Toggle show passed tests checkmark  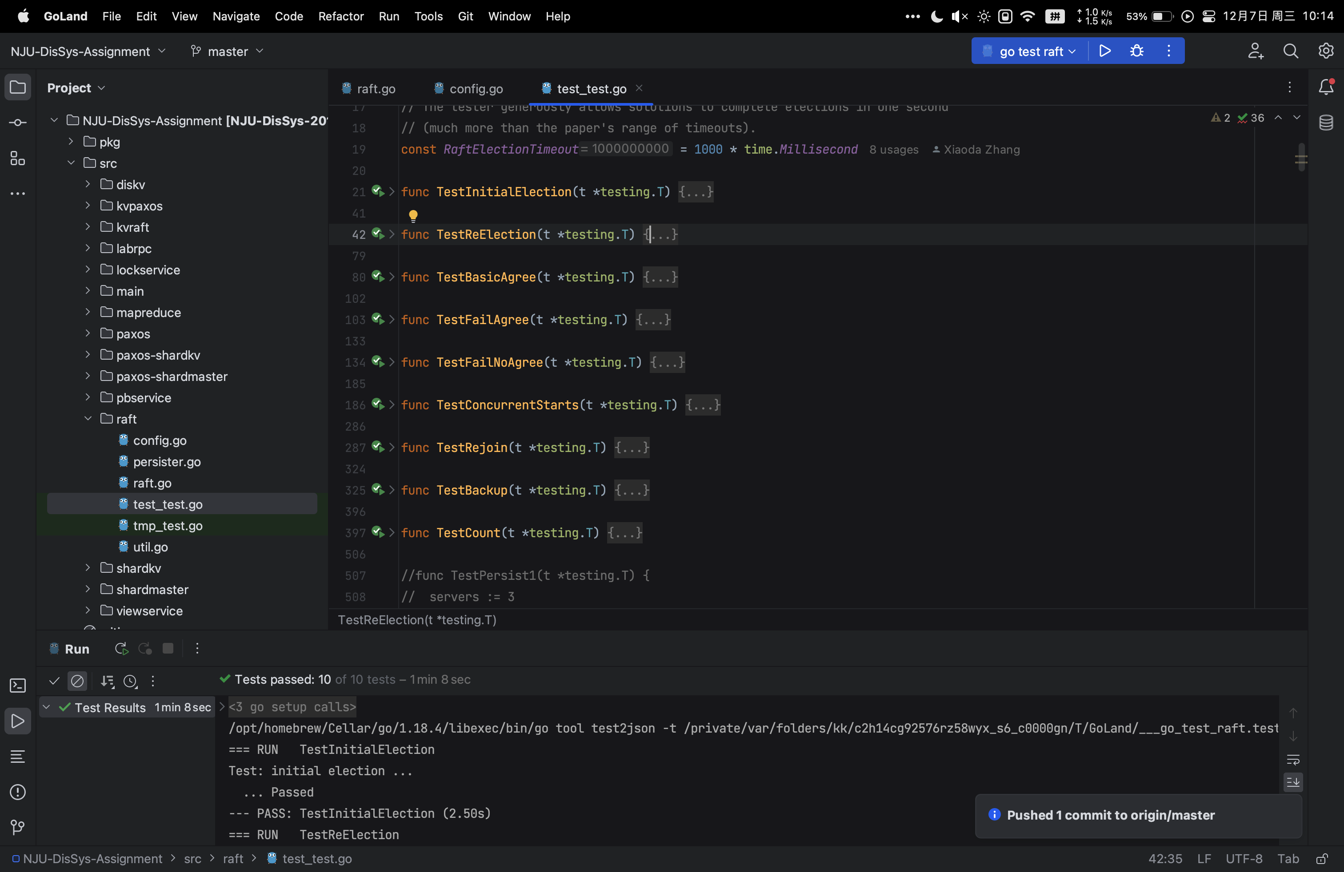[x=54, y=681]
